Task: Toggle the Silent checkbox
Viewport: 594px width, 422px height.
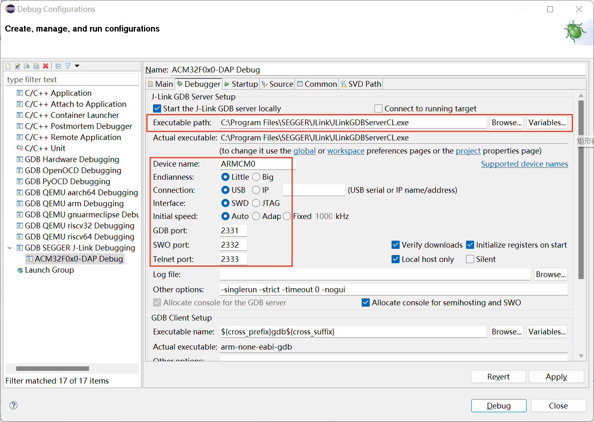Action: [x=470, y=259]
